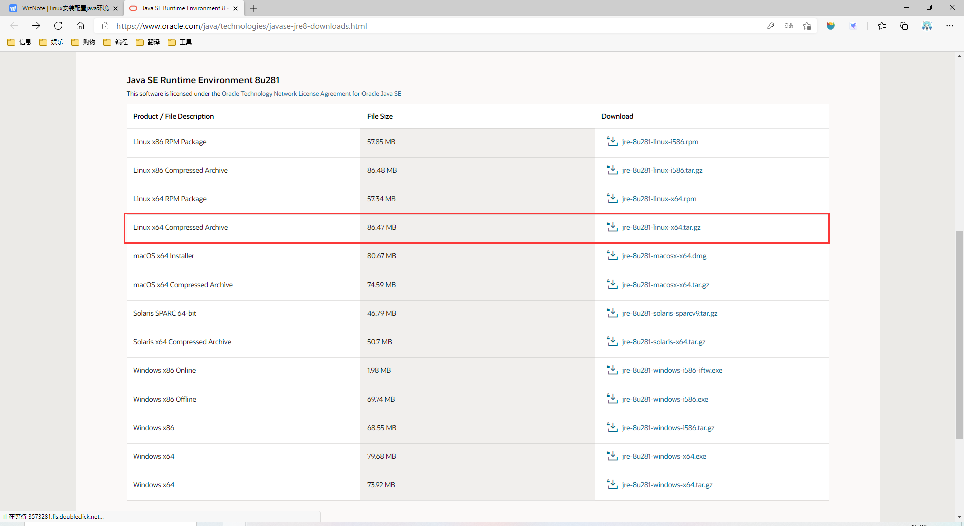Open saved passwords key icon
This screenshot has height=526, width=964.
coord(770,26)
